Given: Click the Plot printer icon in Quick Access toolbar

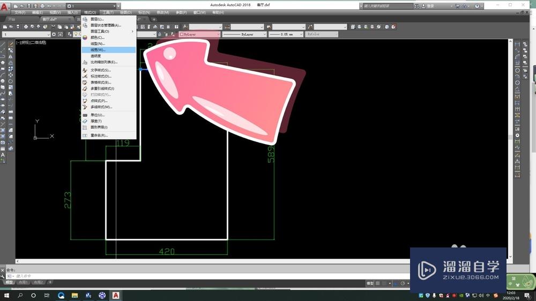Looking at the screenshot, I should 42,6.
